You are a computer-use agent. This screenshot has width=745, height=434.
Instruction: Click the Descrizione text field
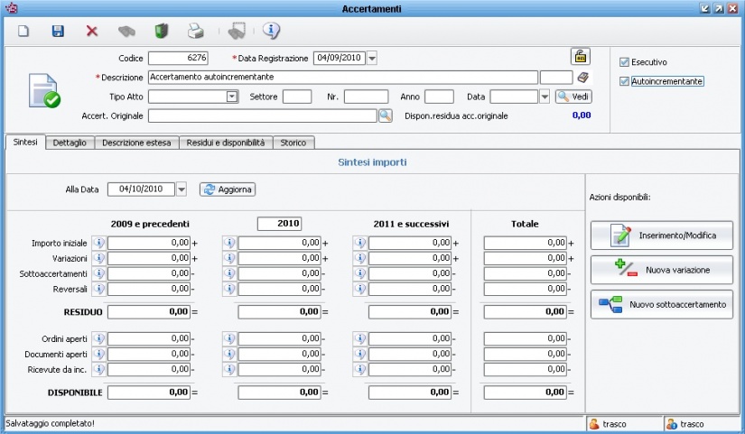point(342,78)
